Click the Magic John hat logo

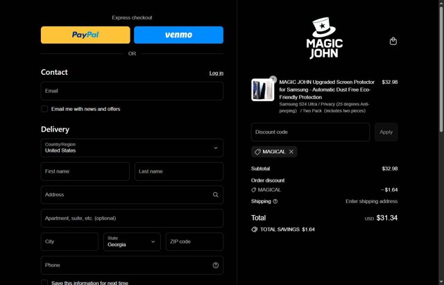[x=325, y=38]
